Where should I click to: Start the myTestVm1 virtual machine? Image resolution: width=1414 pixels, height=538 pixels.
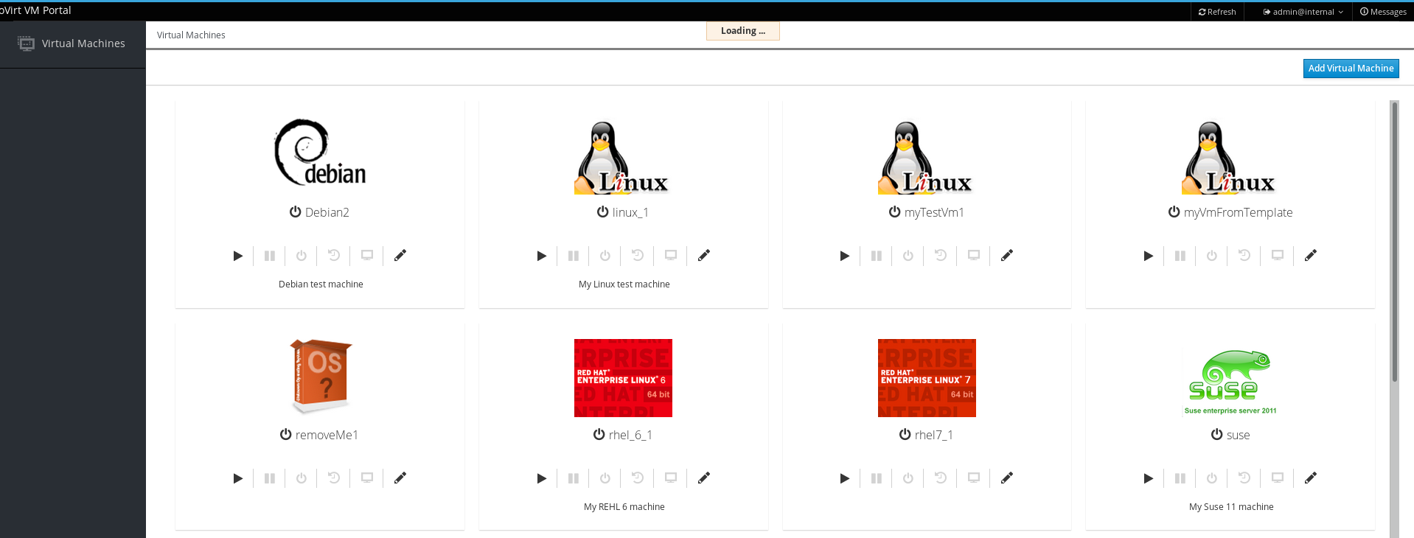click(x=845, y=256)
